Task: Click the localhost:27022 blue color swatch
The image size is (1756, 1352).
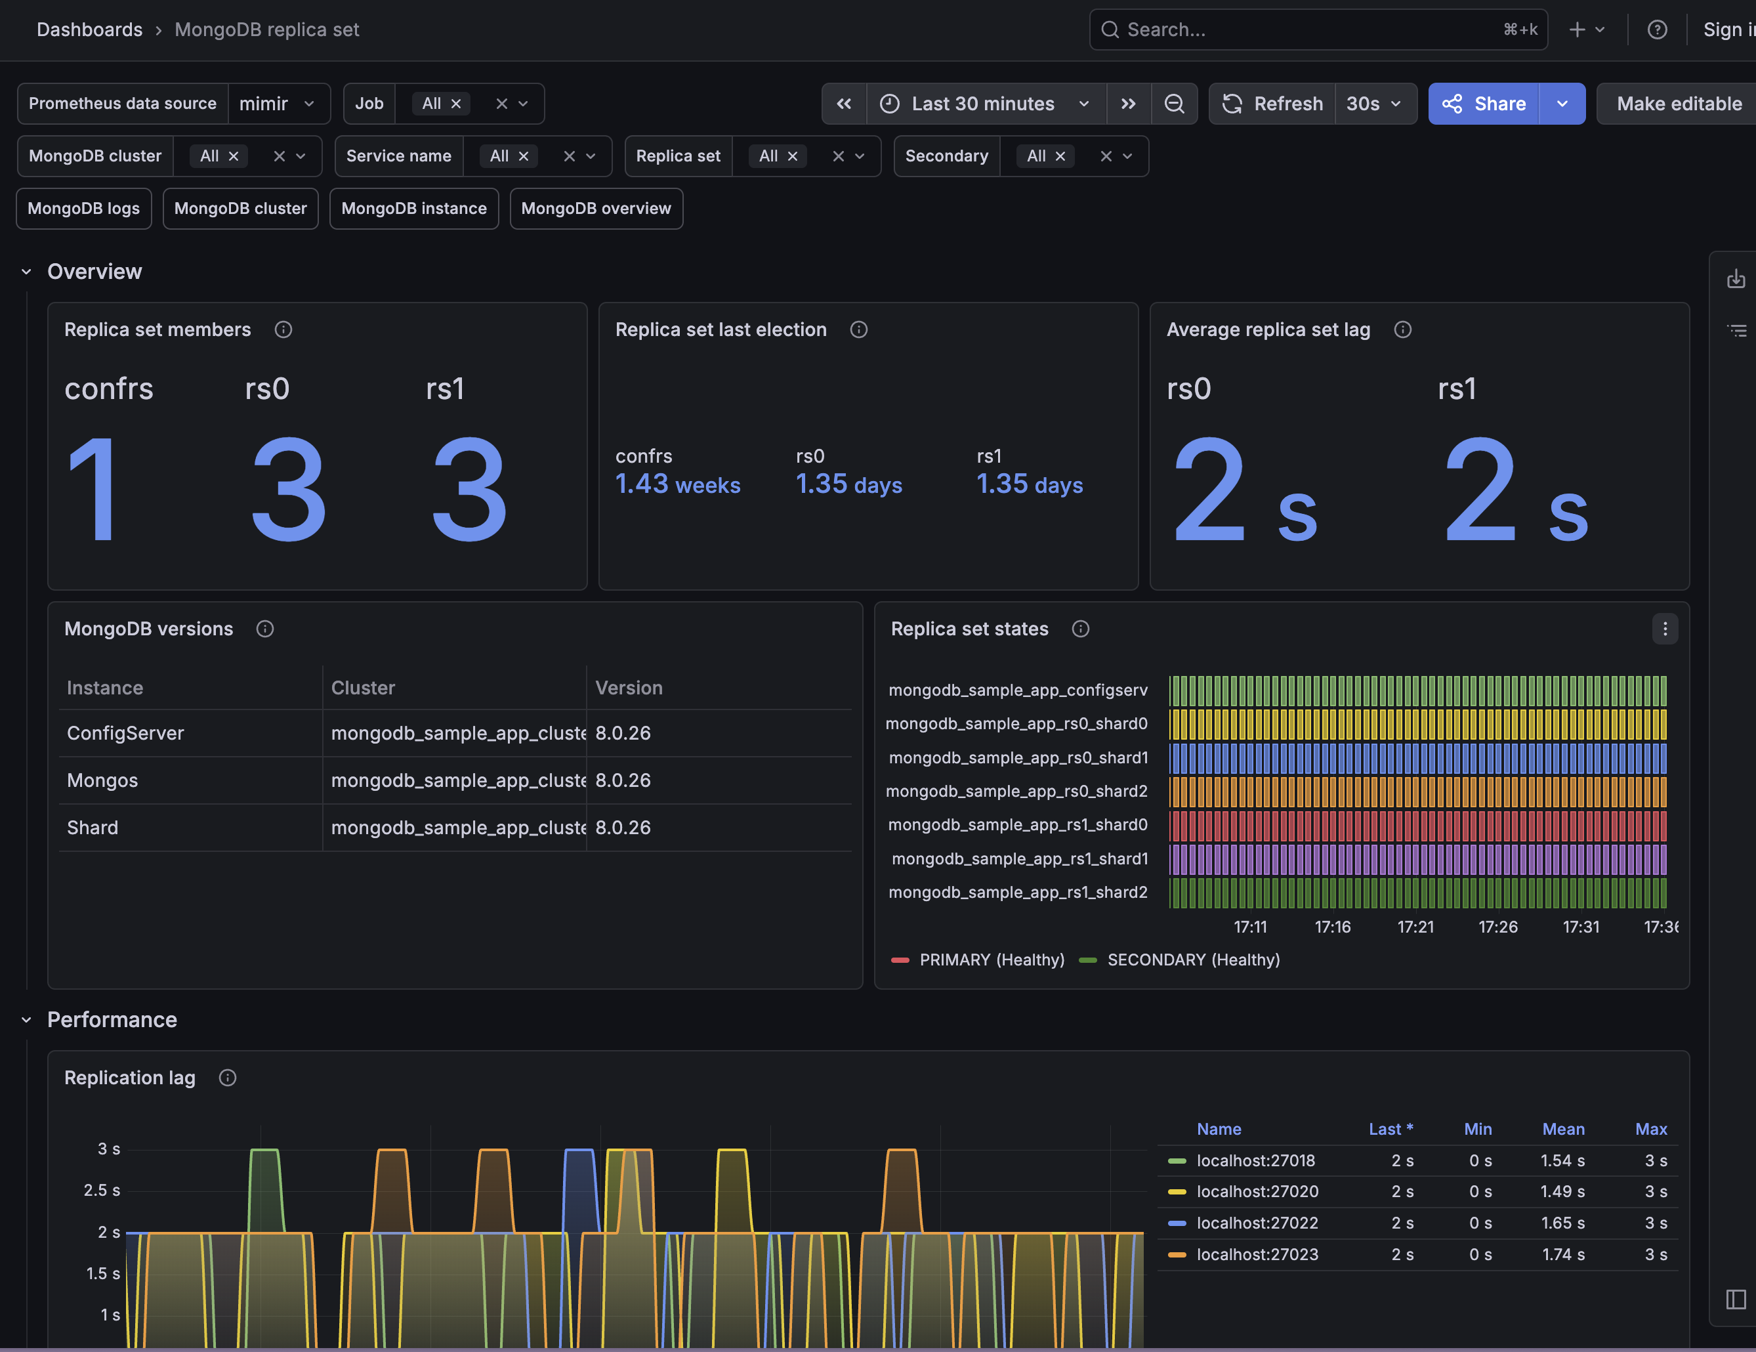Action: coord(1177,1223)
